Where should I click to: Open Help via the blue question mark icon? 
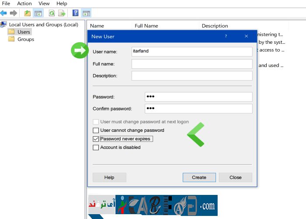75,13
